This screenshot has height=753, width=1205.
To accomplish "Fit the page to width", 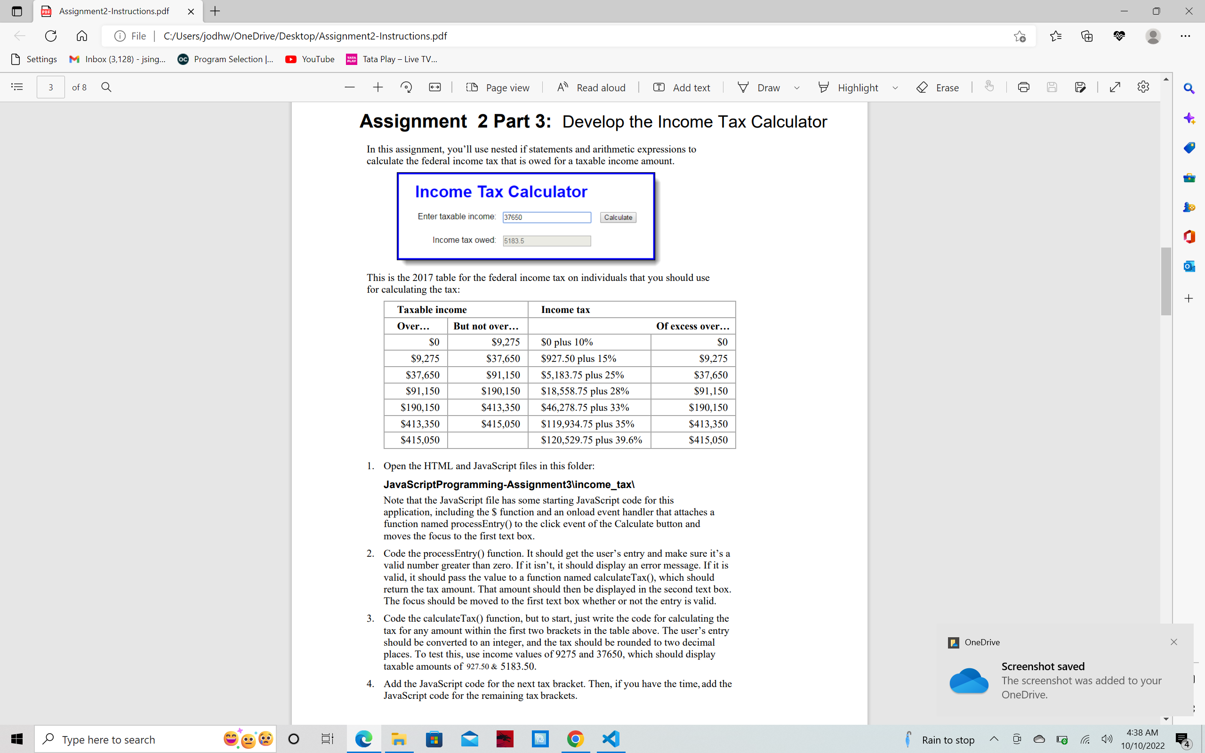I will point(435,87).
